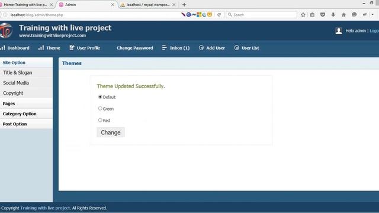Click the Themes panel heading
The height and width of the screenshot is (213, 379).
click(x=72, y=63)
